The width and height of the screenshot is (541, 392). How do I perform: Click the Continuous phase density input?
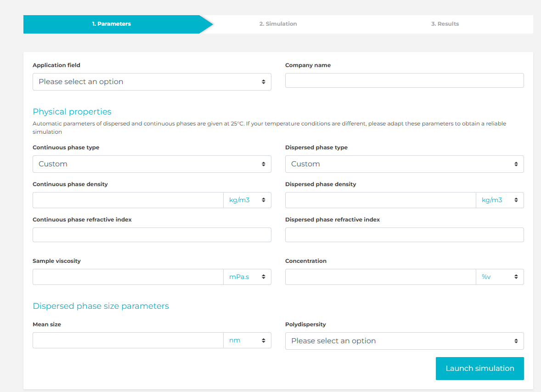[128, 200]
